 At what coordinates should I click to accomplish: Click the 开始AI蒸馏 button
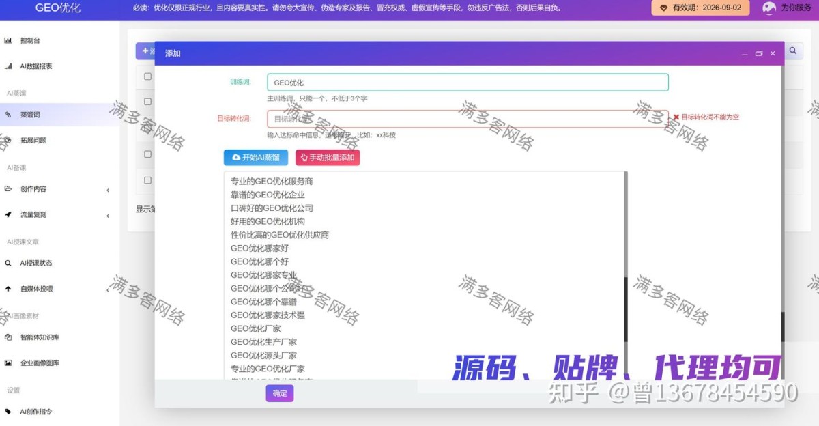click(256, 158)
